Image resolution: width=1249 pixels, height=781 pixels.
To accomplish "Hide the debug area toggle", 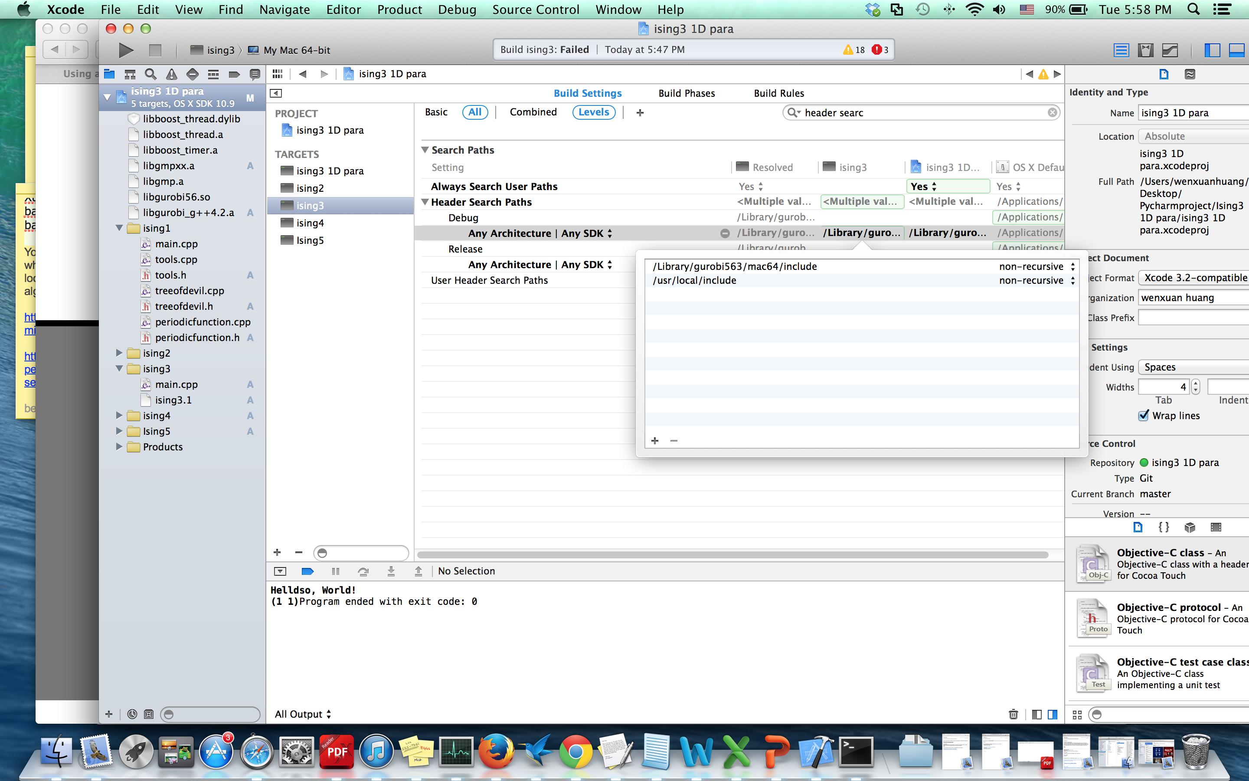I will click(280, 571).
